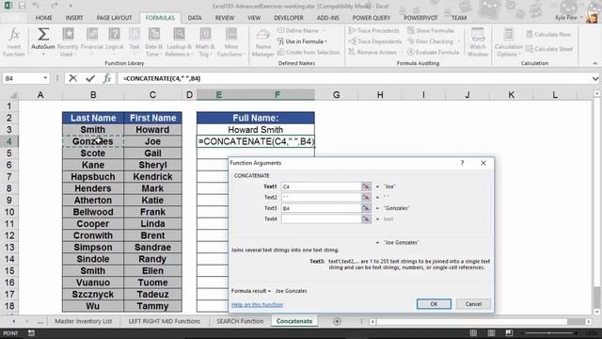Click the Text1 input field
This screenshot has height=339, width=602.
[x=321, y=186]
